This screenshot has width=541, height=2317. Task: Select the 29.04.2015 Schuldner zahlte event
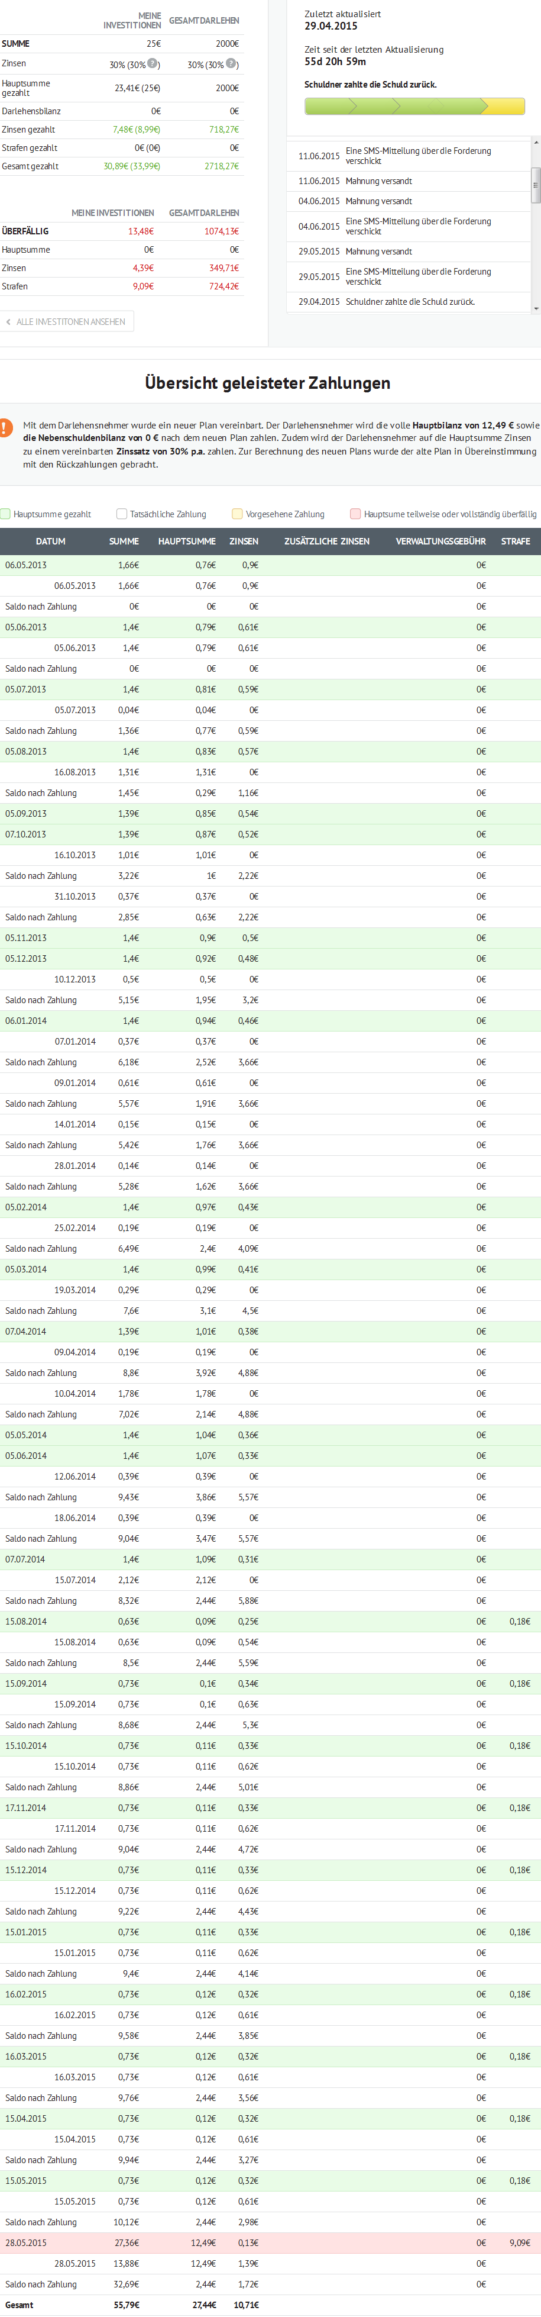(x=410, y=302)
